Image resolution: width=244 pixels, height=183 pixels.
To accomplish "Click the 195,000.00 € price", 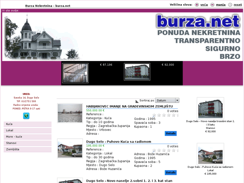I will [x=95, y=146].
